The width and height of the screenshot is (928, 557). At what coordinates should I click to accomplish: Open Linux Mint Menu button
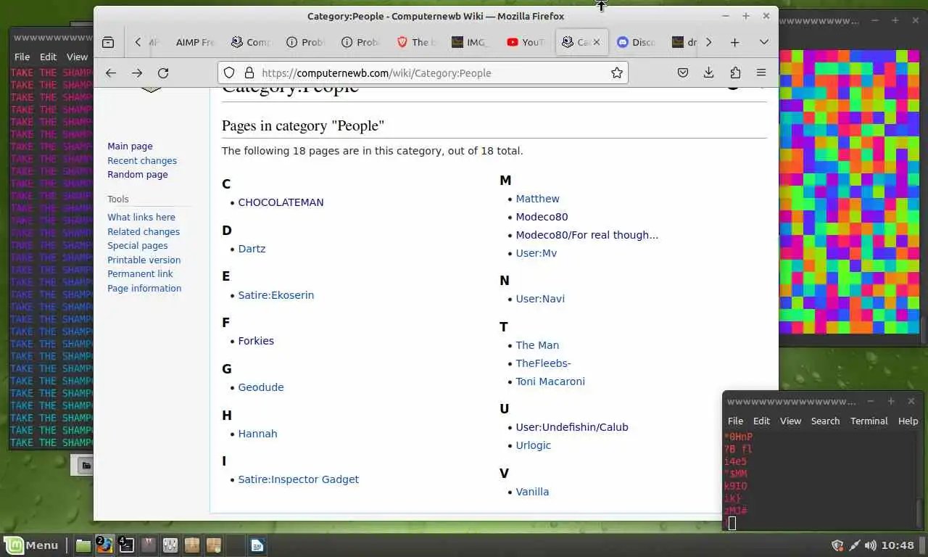tap(33, 545)
